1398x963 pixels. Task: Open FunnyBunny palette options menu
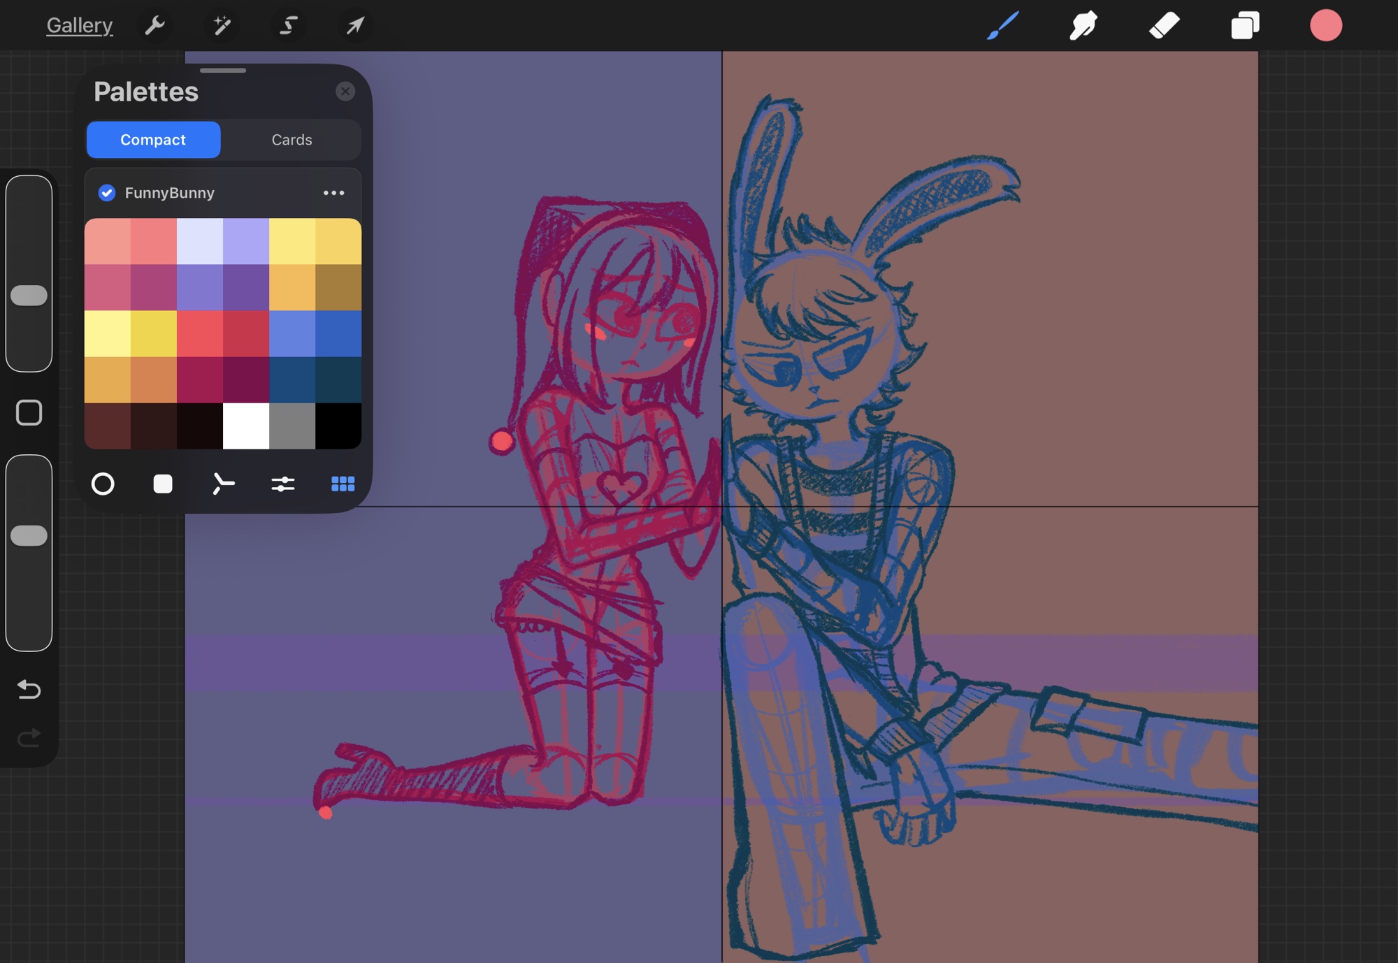tap(333, 193)
